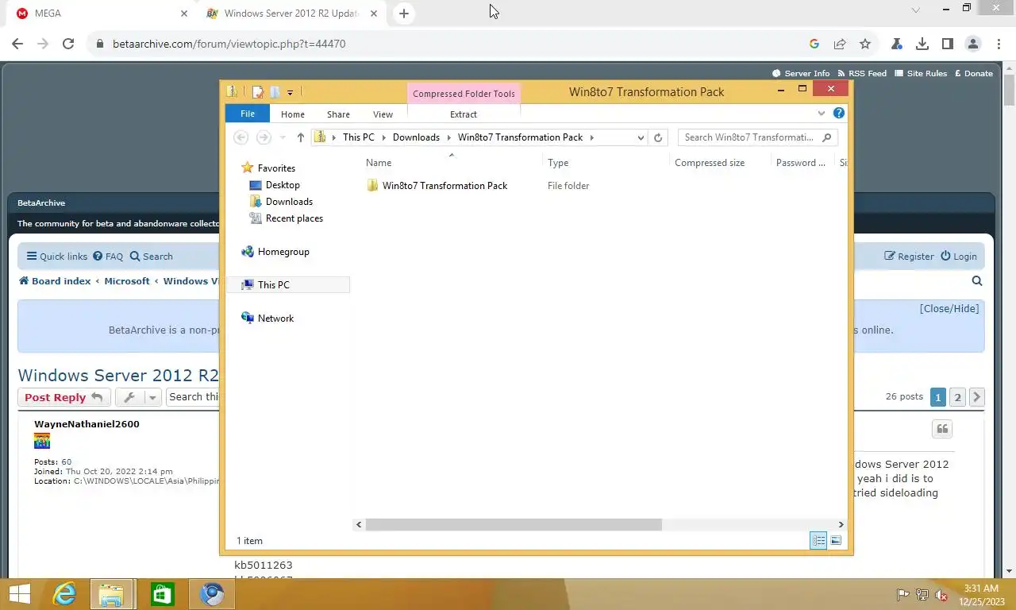Go up one folder level in Explorer
The height and width of the screenshot is (610, 1016).
300,137
